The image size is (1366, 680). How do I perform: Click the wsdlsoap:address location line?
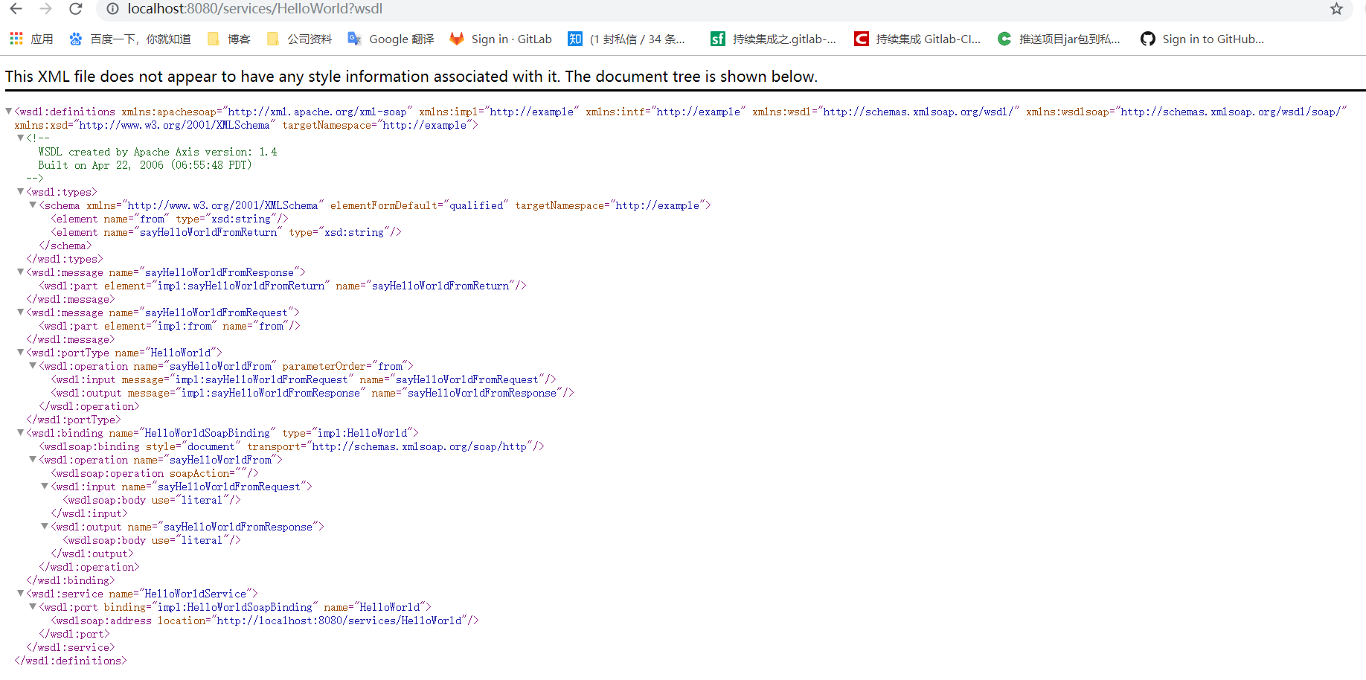pyautogui.click(x=265, y=620)
